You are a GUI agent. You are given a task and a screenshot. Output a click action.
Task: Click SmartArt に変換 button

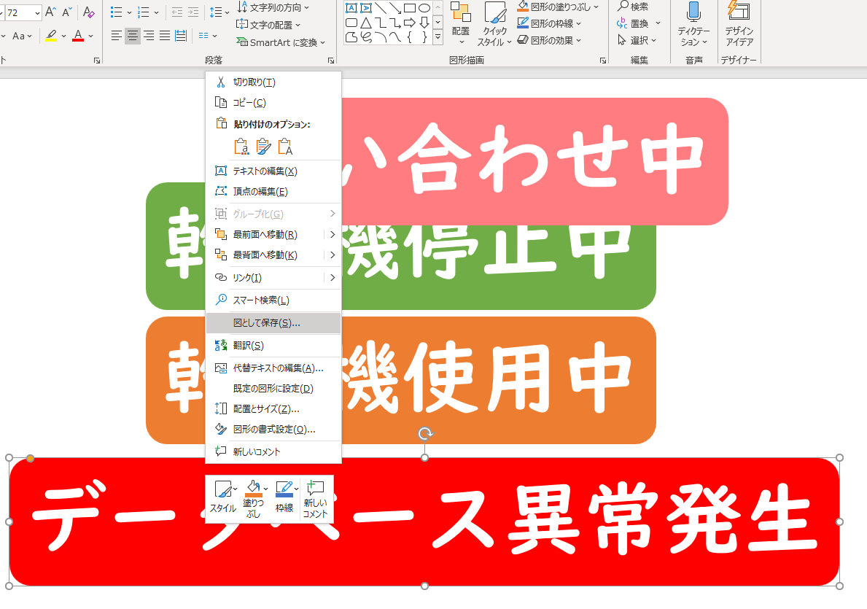(x=281, y=42)
